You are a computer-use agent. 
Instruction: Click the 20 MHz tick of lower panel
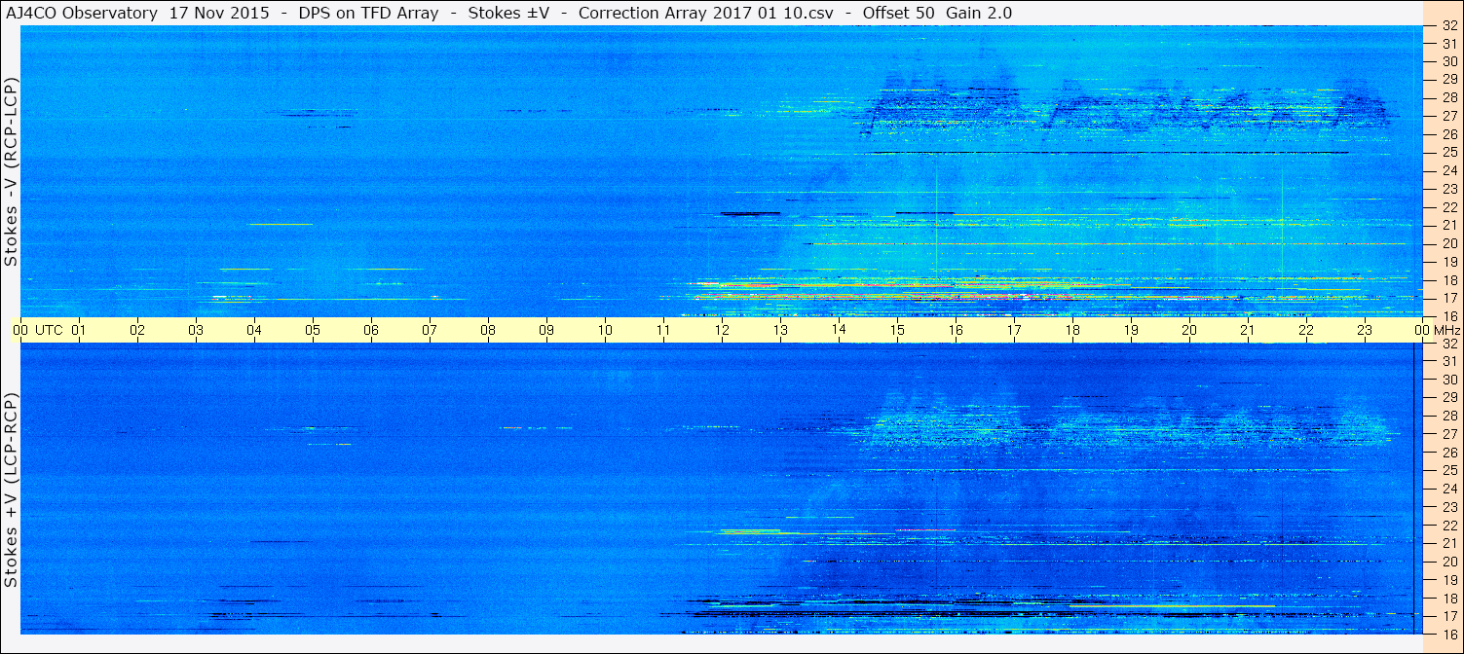(1449, 561)
